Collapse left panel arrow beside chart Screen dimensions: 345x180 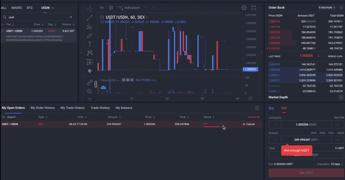click(x=81, y=53)
